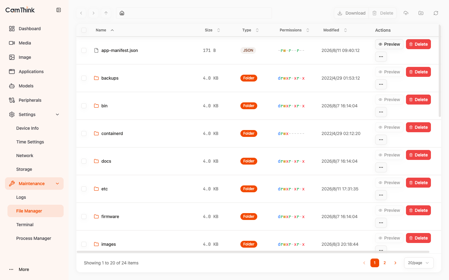This screenshot has height=280, width=449.
Task: Toggle the select-all checkbox in header
Action: [x=84, y=30]
